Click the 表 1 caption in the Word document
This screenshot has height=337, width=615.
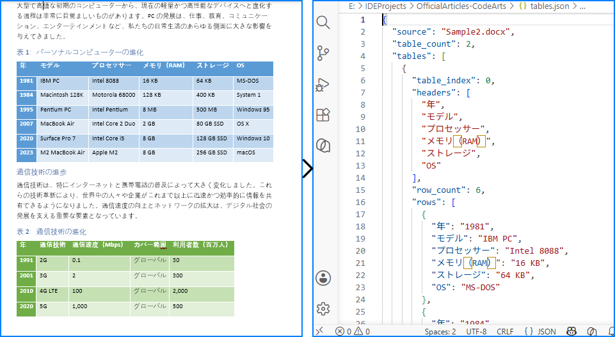(80, 53)
